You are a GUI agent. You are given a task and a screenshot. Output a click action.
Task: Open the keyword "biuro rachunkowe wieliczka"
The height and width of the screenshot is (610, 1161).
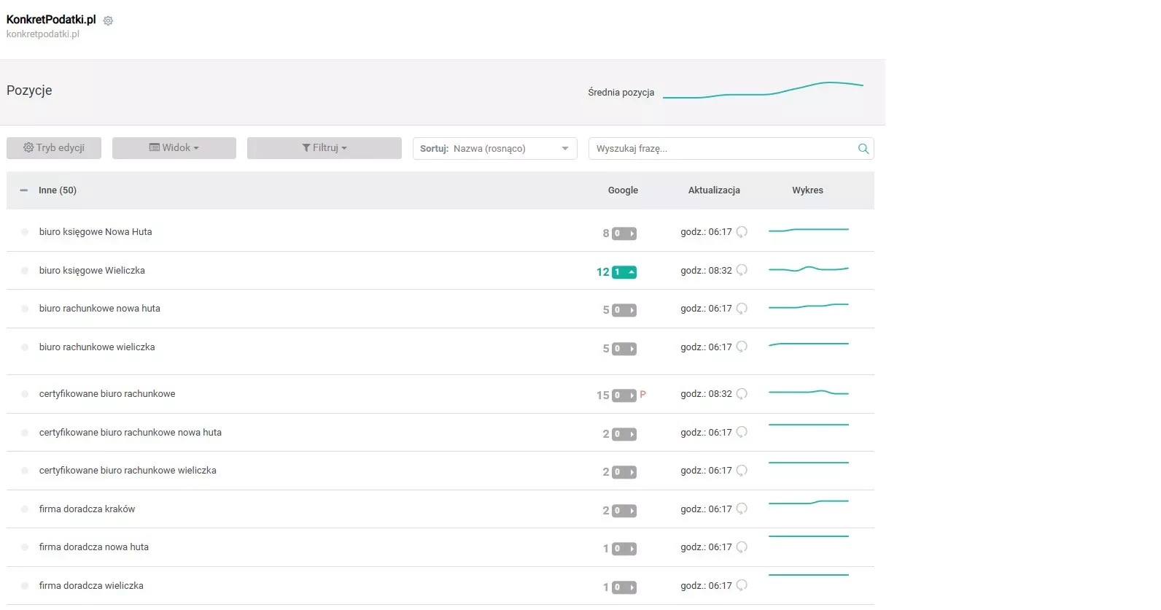point(97,347)
